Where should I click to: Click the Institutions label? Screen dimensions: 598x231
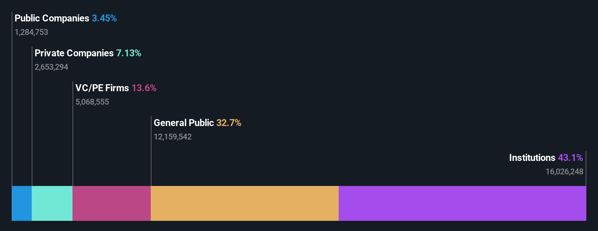point(532,158)
